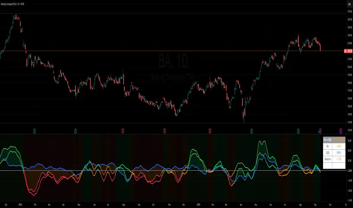Image resolution: width=353 pixels, height=208 pixels.
Task: Click the 'BA vs QQQ' table header
Action: 328,140
